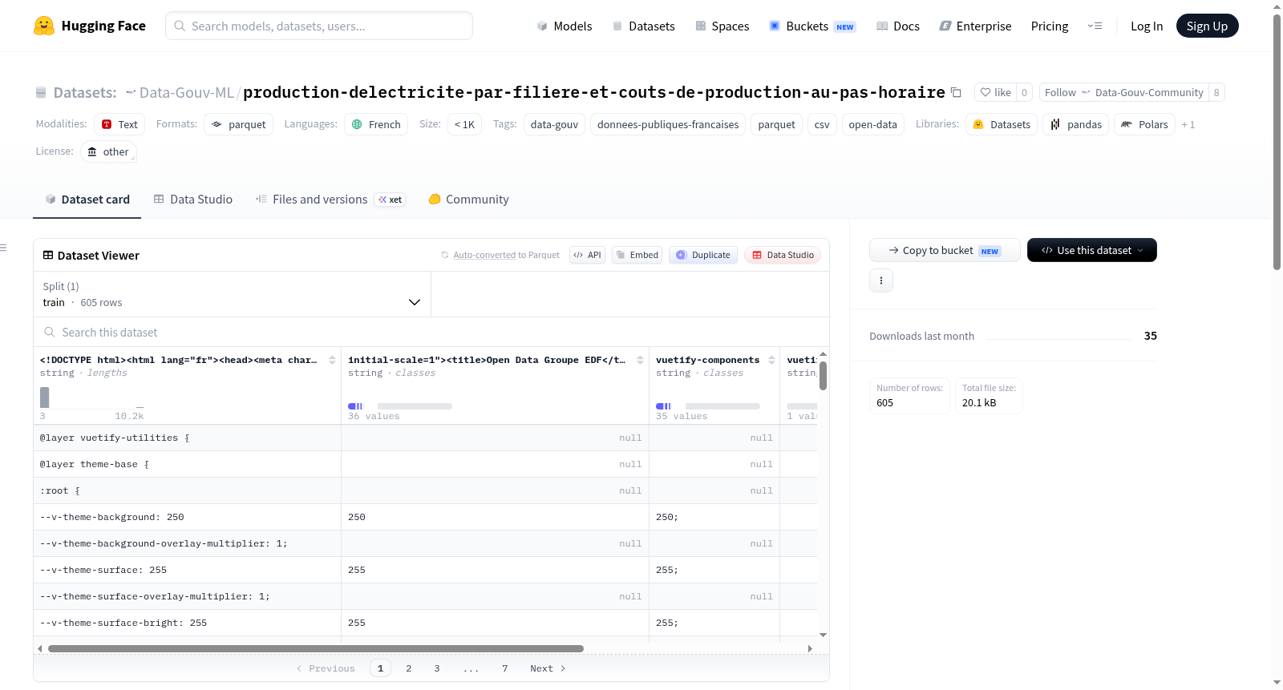Switch to the Data Studio tab

(x=192, y=200)
